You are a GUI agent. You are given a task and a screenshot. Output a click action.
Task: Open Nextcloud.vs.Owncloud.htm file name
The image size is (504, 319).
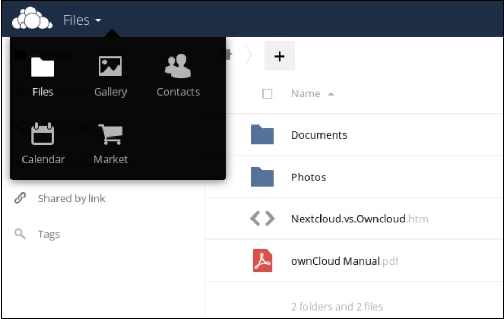pos(360,219)
